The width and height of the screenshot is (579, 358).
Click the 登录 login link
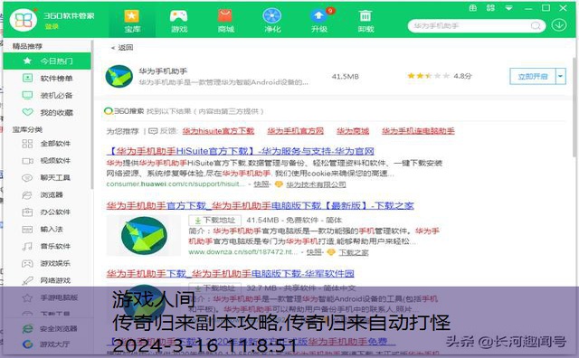[x=52, y=26]
